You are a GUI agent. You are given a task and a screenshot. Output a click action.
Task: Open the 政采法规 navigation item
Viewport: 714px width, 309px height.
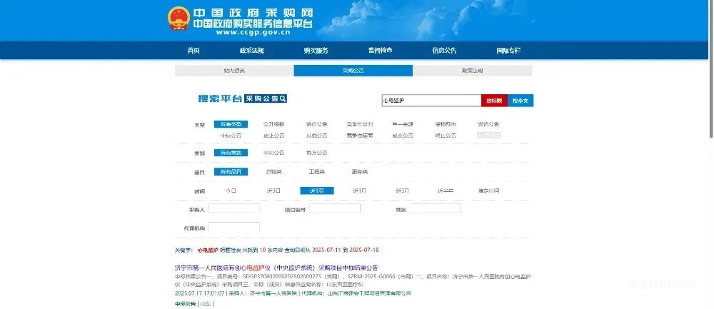[252, 51]
